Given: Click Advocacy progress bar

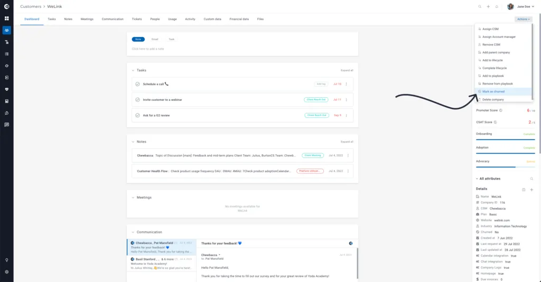Looking at the screenshot, I should point(506,167).
